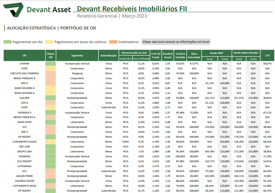Screen dimensions: 275x193
Task: Select the 'Remuneração ao Ano' header
Action: pos(134,53)
